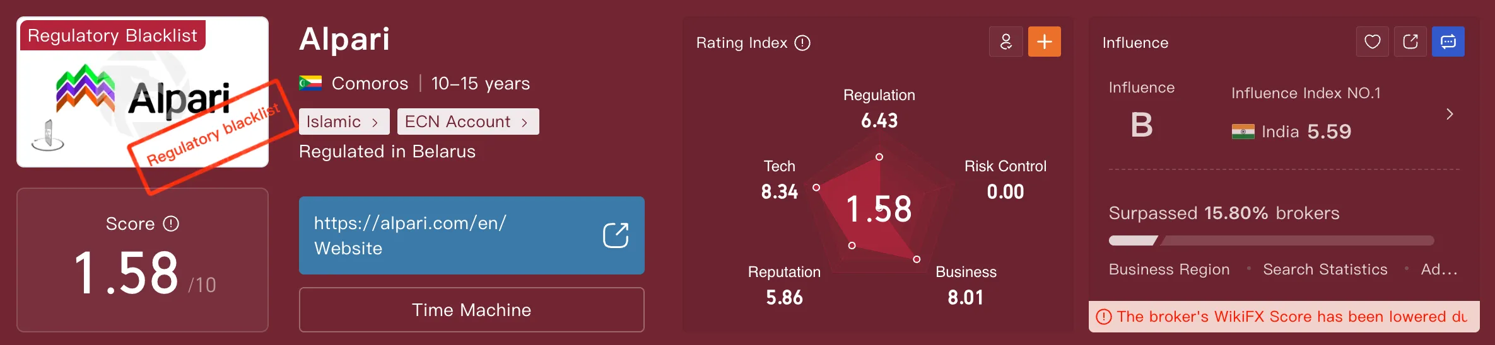Click the surpassed brokers progress bar

tap(1271, 240)
